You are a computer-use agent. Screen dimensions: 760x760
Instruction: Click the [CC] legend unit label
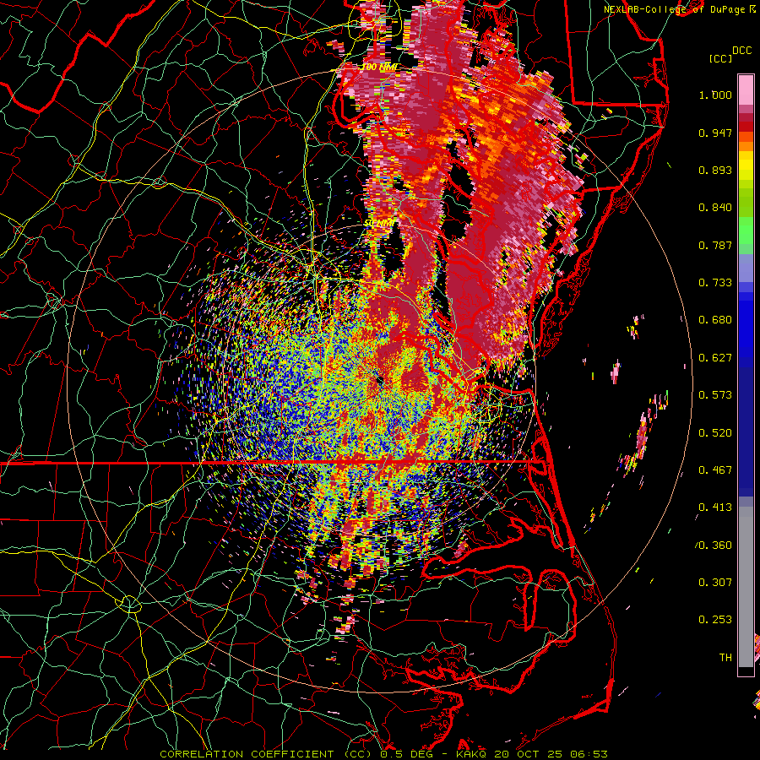721,58
